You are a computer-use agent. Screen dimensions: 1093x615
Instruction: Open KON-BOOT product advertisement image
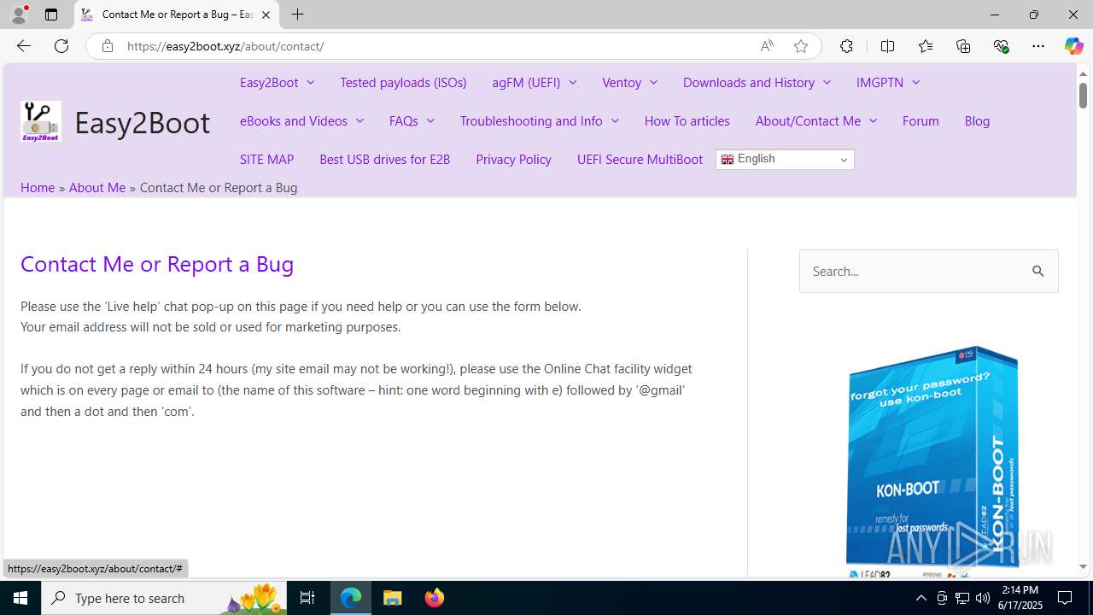pyautogui.click(x=931, y=461)
